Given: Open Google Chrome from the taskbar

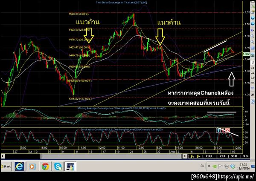Looking at the screenshot, I should pos(45,167).
